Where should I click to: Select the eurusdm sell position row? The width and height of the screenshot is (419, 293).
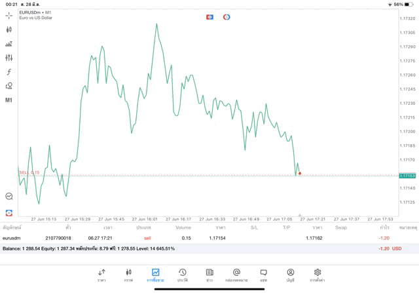(196, 238)
